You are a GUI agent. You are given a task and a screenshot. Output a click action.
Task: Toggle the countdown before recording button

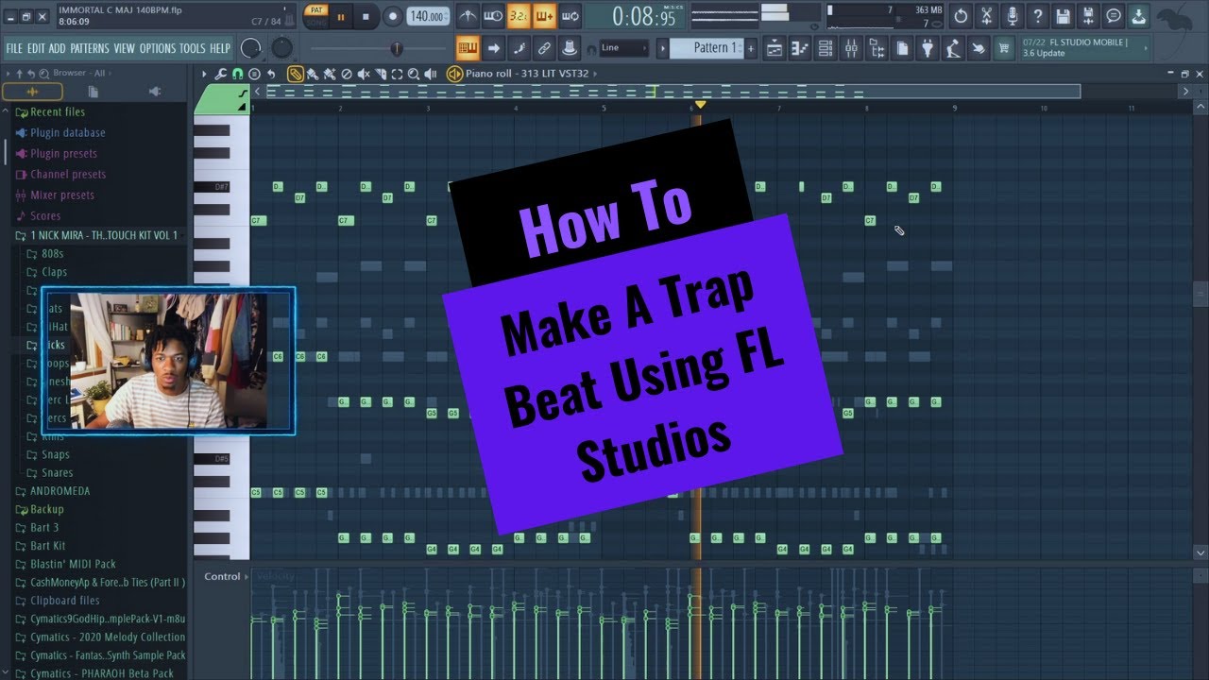(519, 16)
